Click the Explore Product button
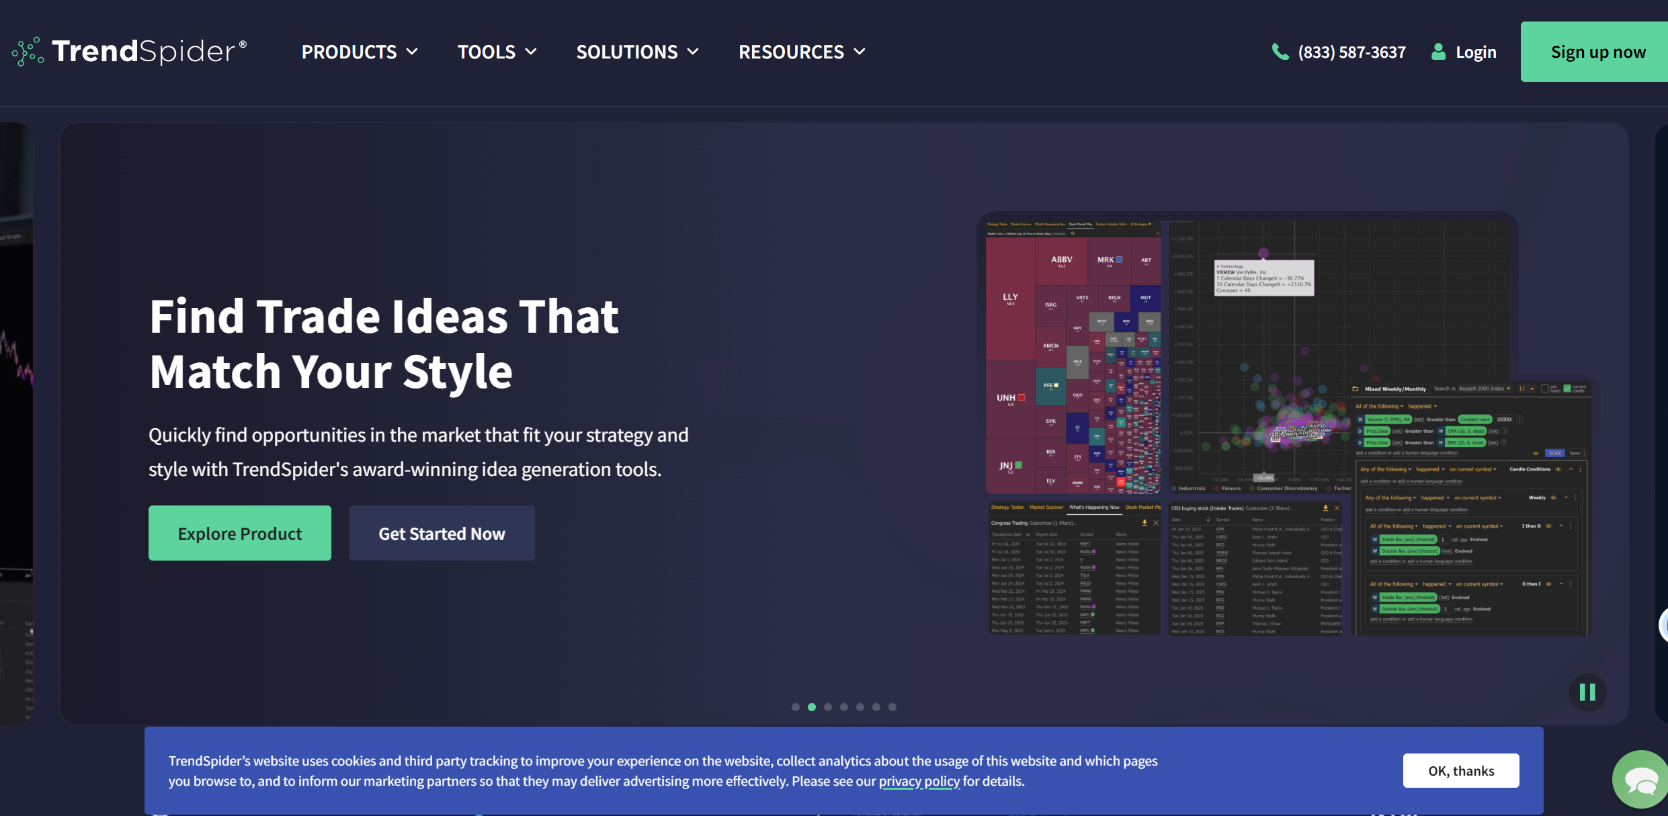The width and height of the screenshot is (1668, 816). tap(240, 533)
